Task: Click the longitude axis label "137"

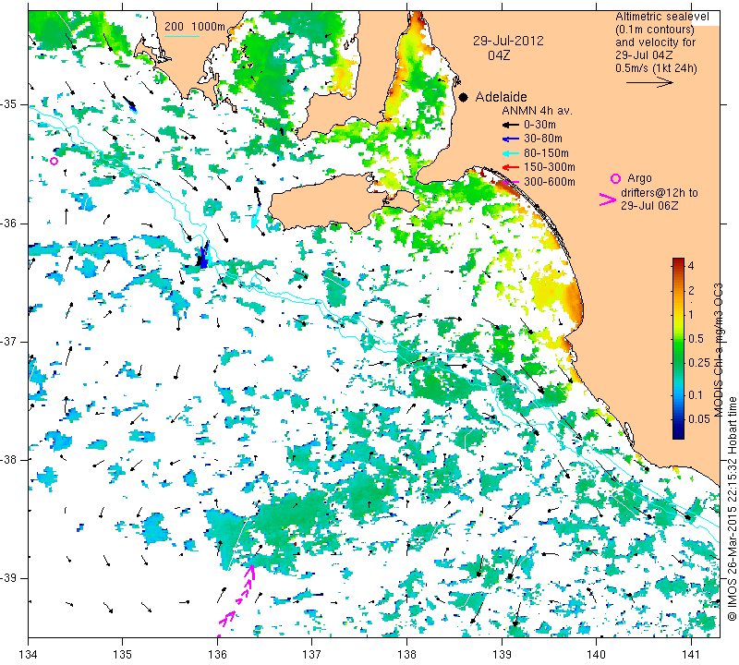Action: tap(312, 655)
